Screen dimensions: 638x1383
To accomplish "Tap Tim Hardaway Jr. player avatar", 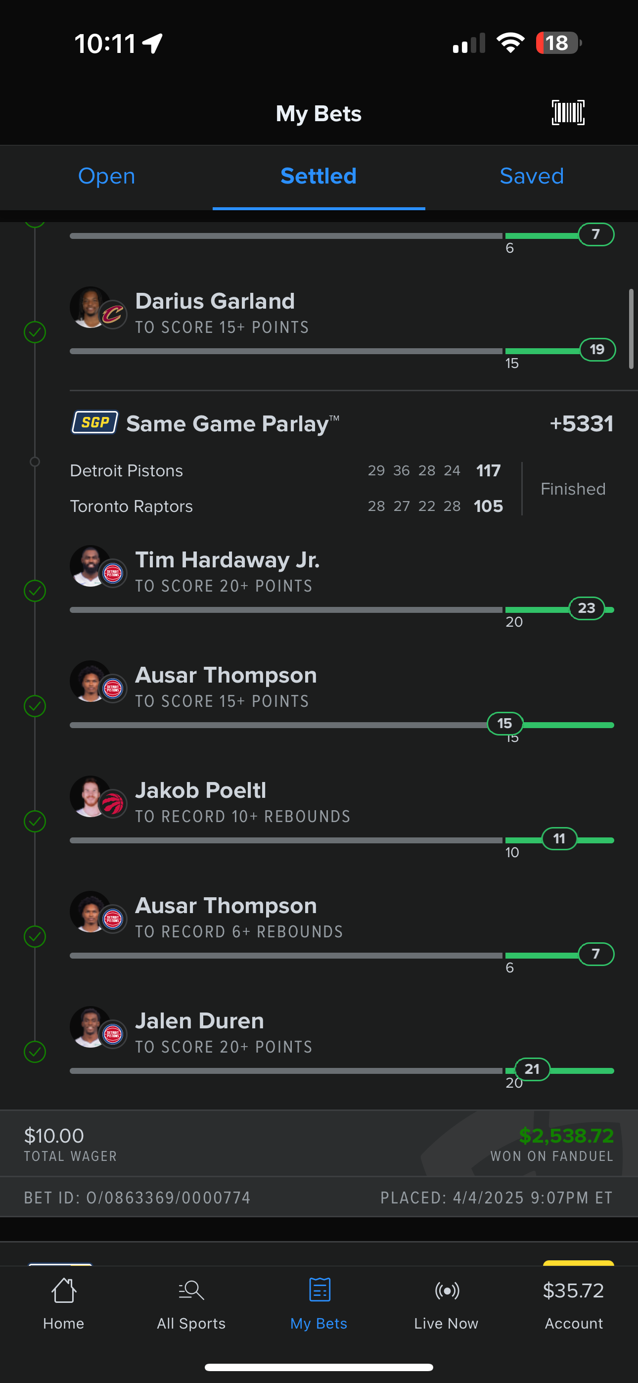I will click(90, 566).
